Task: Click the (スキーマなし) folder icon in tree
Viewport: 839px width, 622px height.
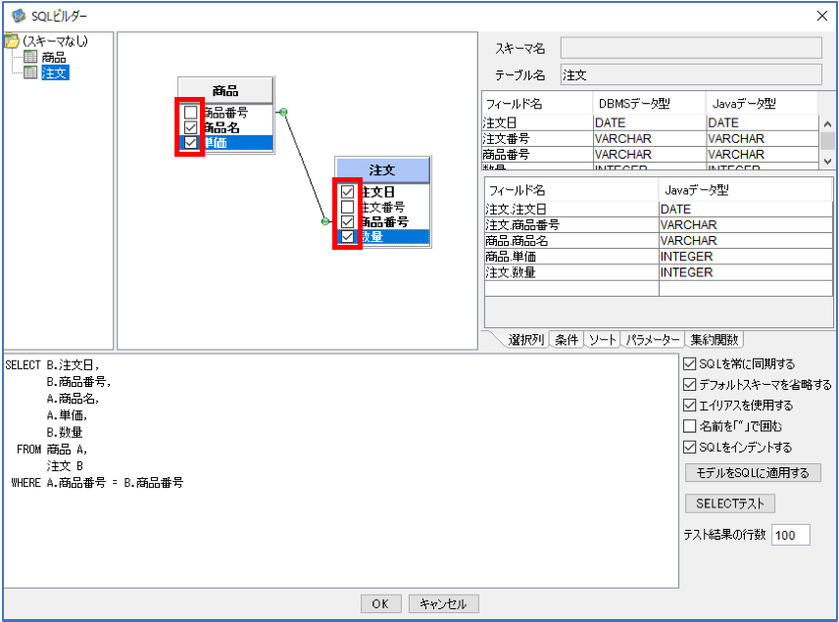Action: [x=12, y=41]
